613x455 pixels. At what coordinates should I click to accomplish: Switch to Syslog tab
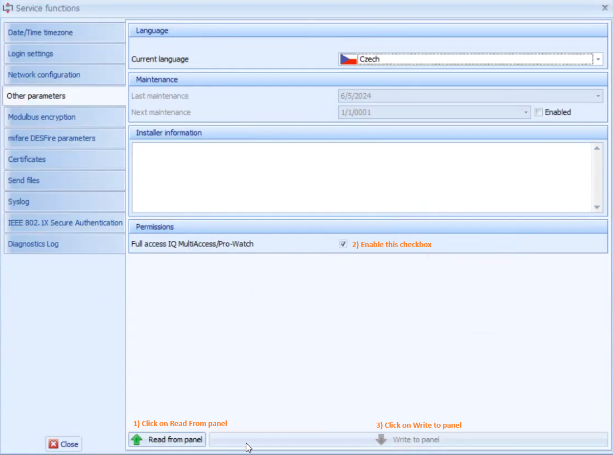tap(65, 201)
